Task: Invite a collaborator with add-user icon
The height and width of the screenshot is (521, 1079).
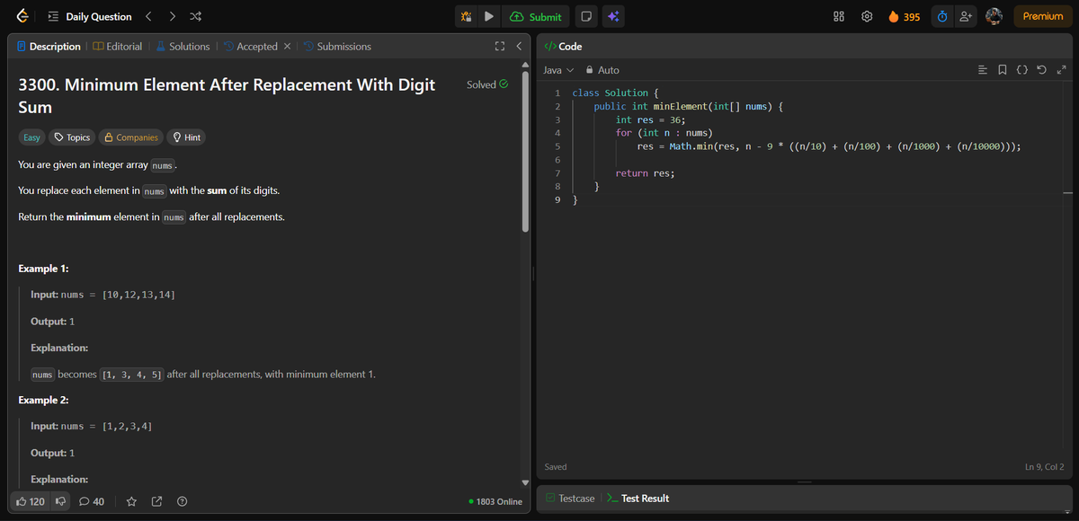Action: pyautogui.click(x=967, y=16)
